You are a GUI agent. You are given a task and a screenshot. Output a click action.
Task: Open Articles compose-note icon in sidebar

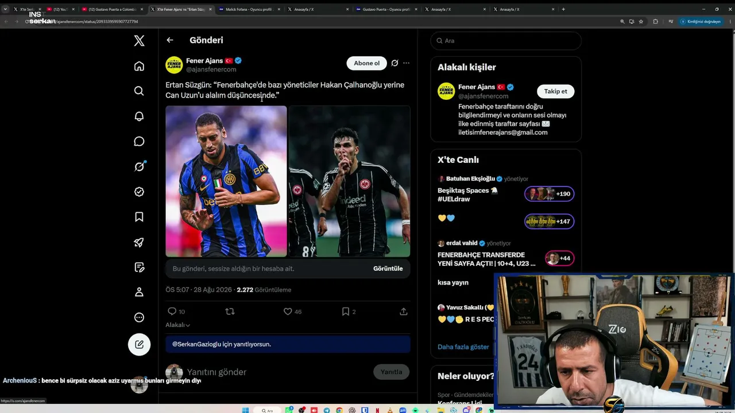[x=139, y=267]
